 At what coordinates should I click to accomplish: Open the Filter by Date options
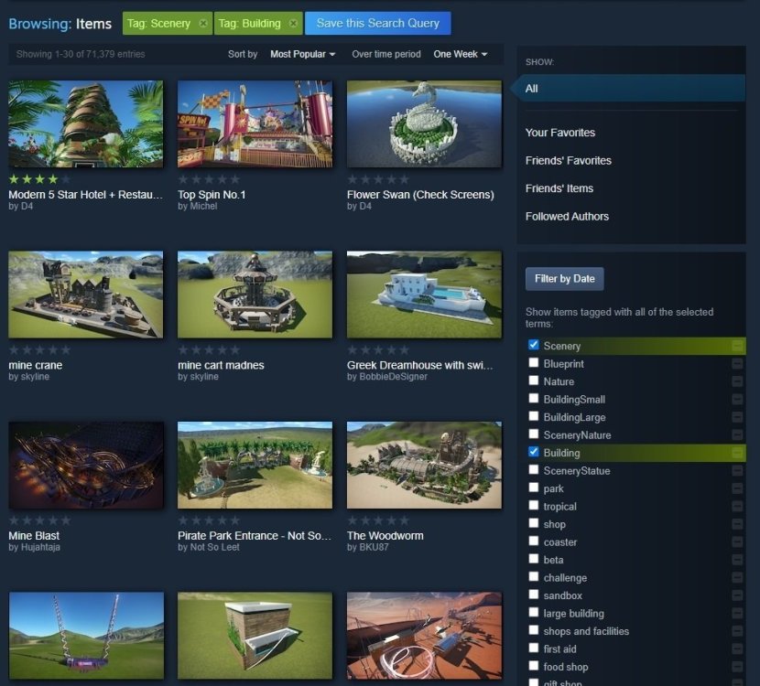564,279
